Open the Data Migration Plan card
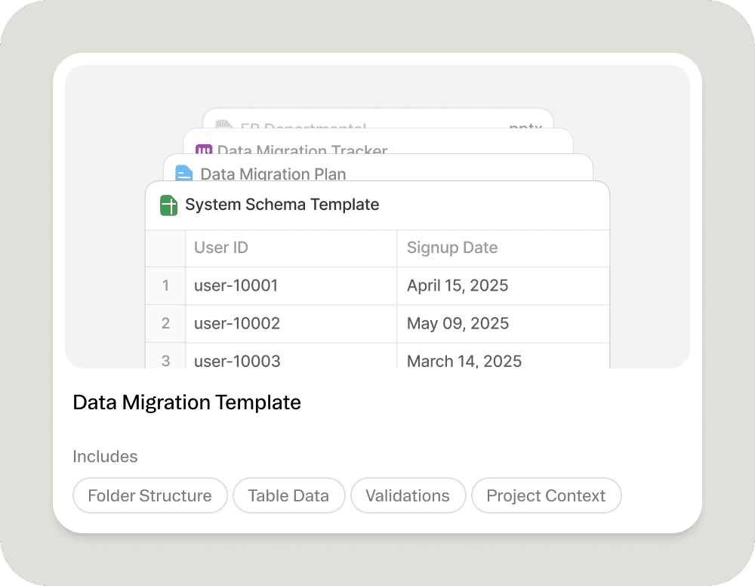The width and height of the screenshot is (755, 586). pyautogui.click(x=273, y=174)
